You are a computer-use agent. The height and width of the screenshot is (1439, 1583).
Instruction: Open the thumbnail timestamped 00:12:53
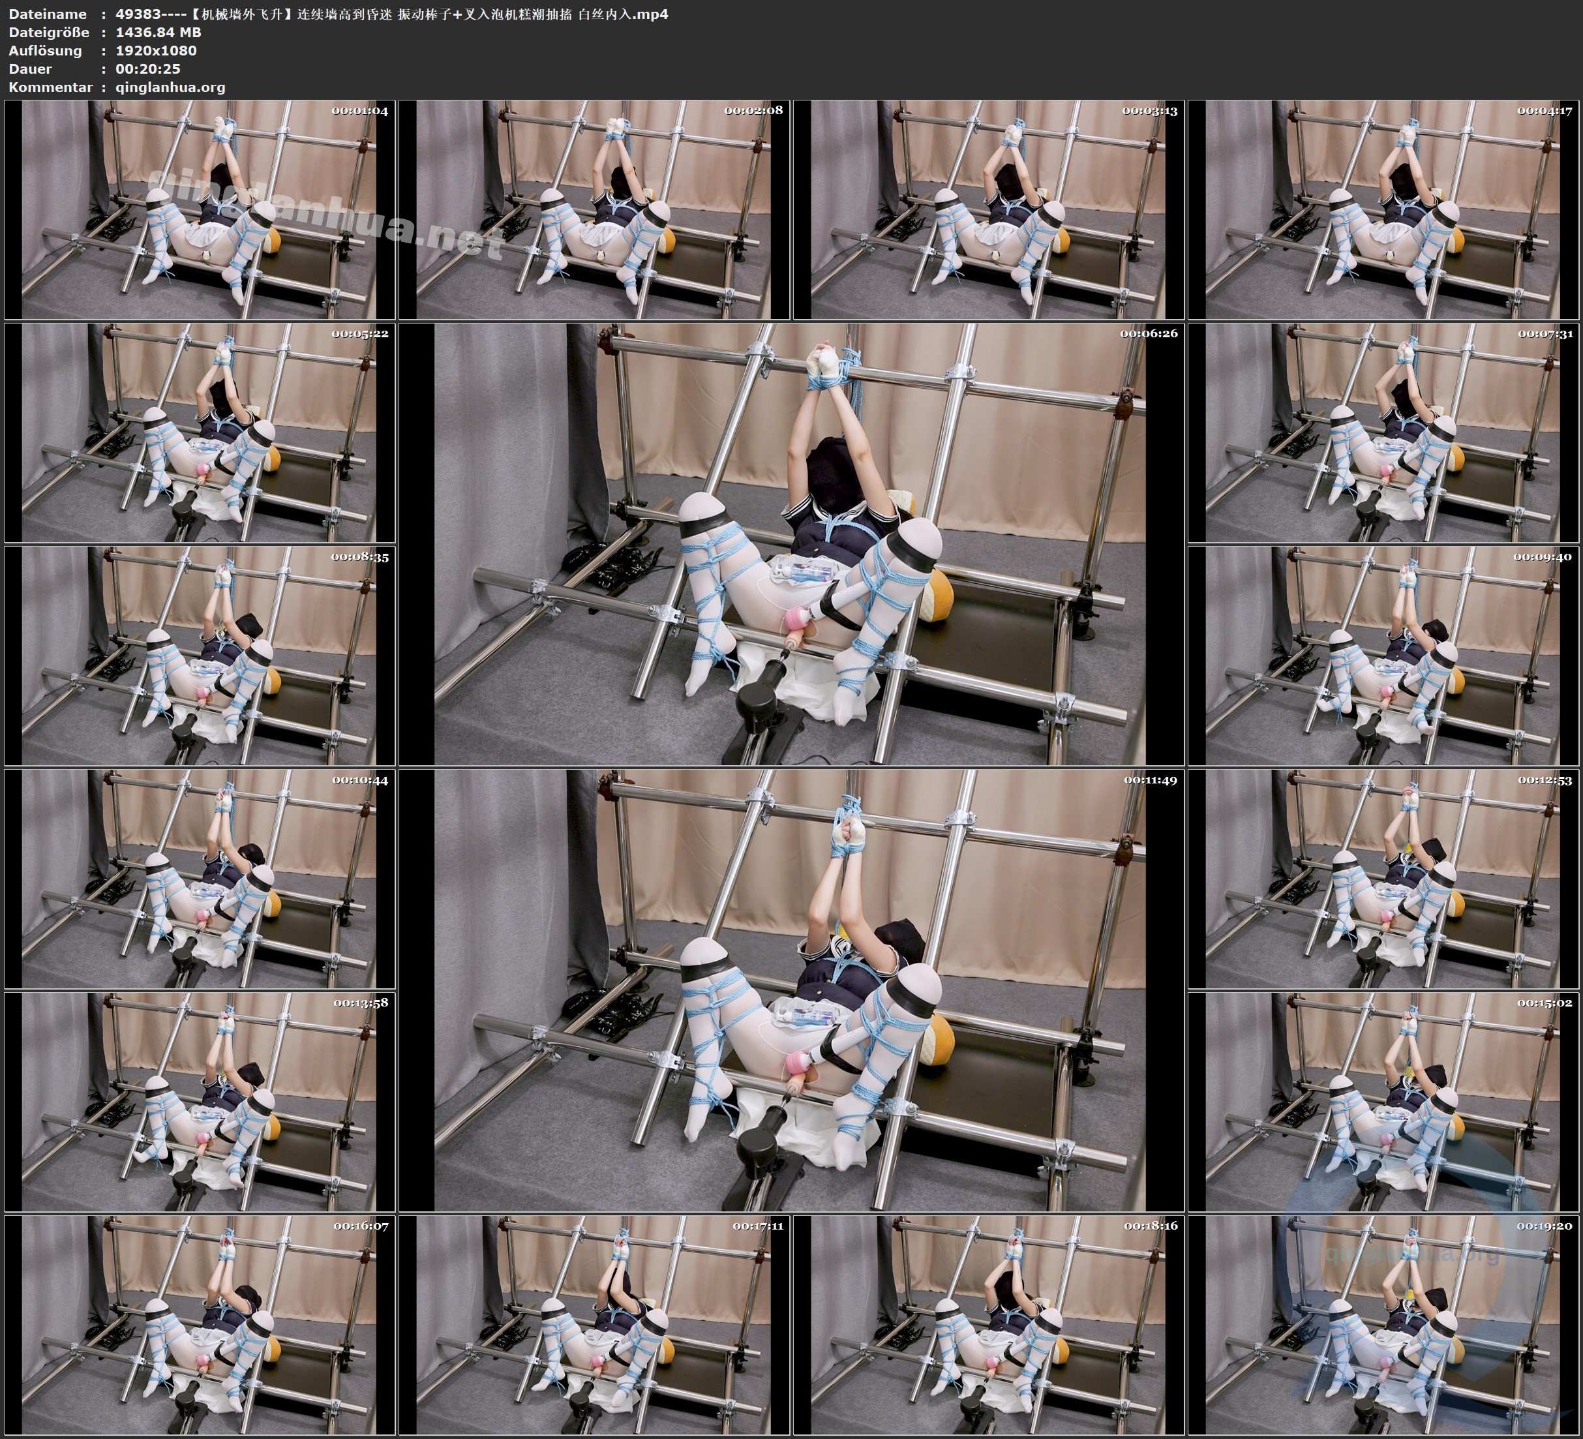coord(1383,878)
